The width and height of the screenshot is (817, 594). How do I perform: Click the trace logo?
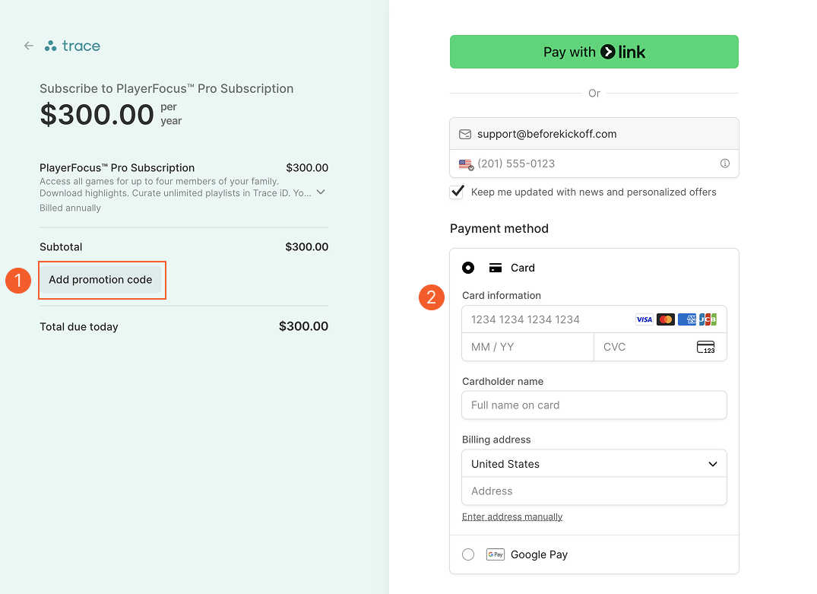point(72,46)
